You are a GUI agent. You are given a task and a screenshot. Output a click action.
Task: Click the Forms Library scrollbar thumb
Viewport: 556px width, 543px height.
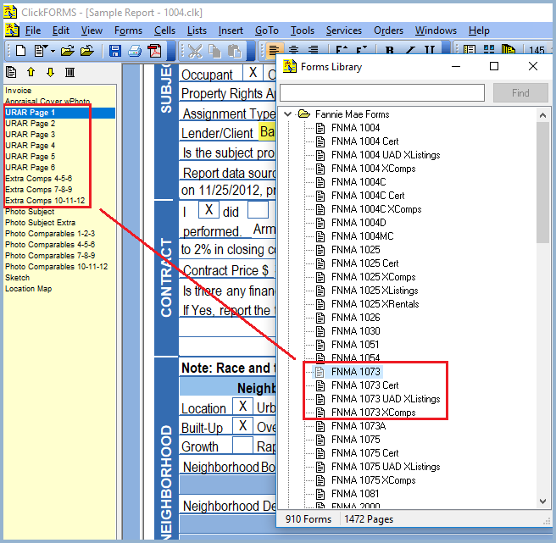(542, 182)
